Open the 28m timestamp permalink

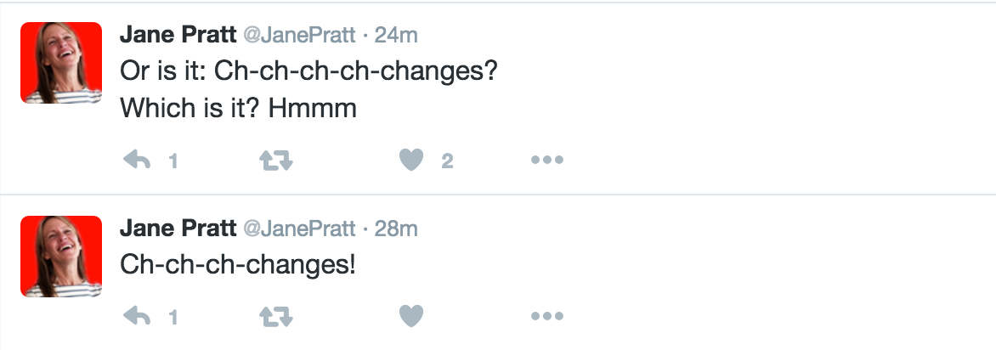[396, 229]
